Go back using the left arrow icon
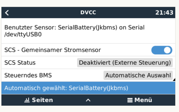 point(7,13)
